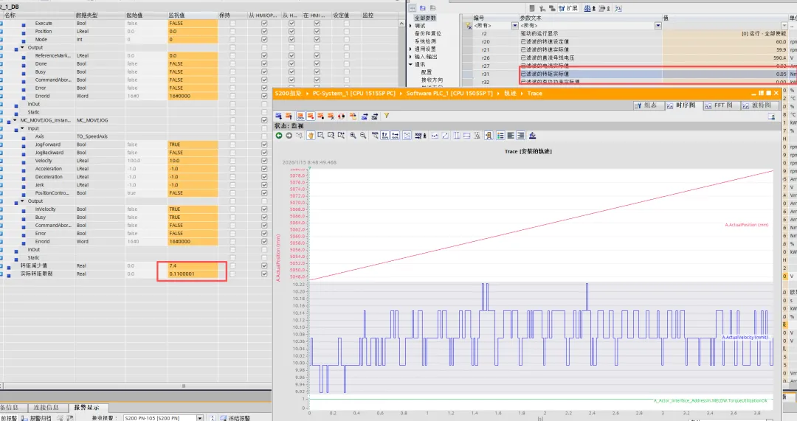This screenshot has width=797, height=421.
Task: Click the zoom out magnifier icon
Action: pos(364,136)
